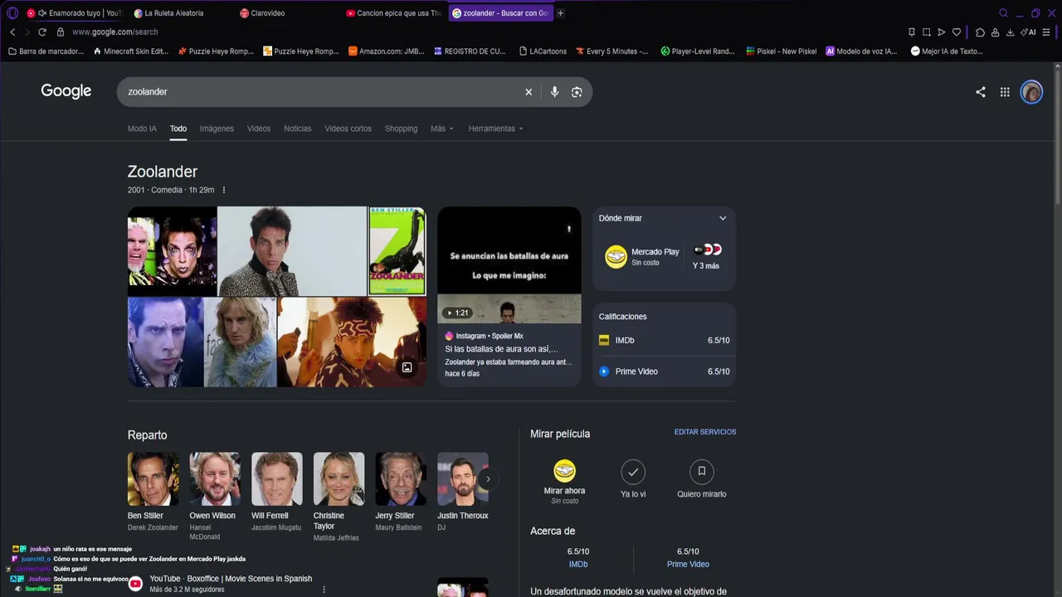Open the Google account avatar
This screenshot has width=1062, height=597.
pos(1031,92)
